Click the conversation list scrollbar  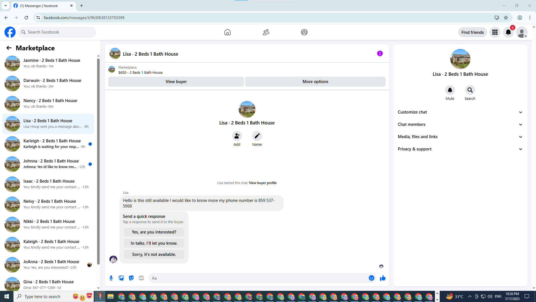click(98, 161)
